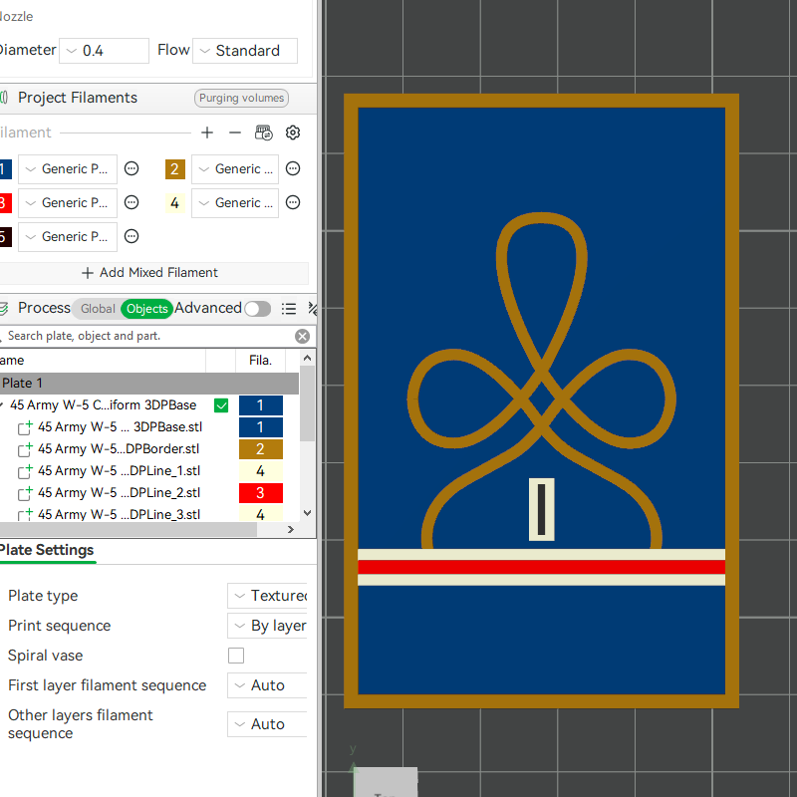This screenshot has width=797, height=797.
Task: Open process settings list icon
Action: click(289, 309)
